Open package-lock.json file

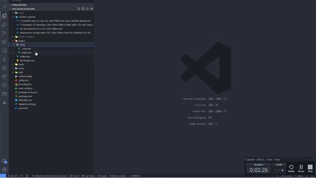[28, 92]
